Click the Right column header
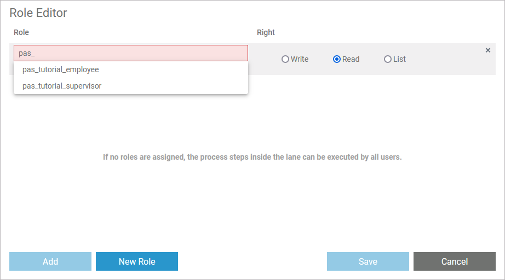 266,32
